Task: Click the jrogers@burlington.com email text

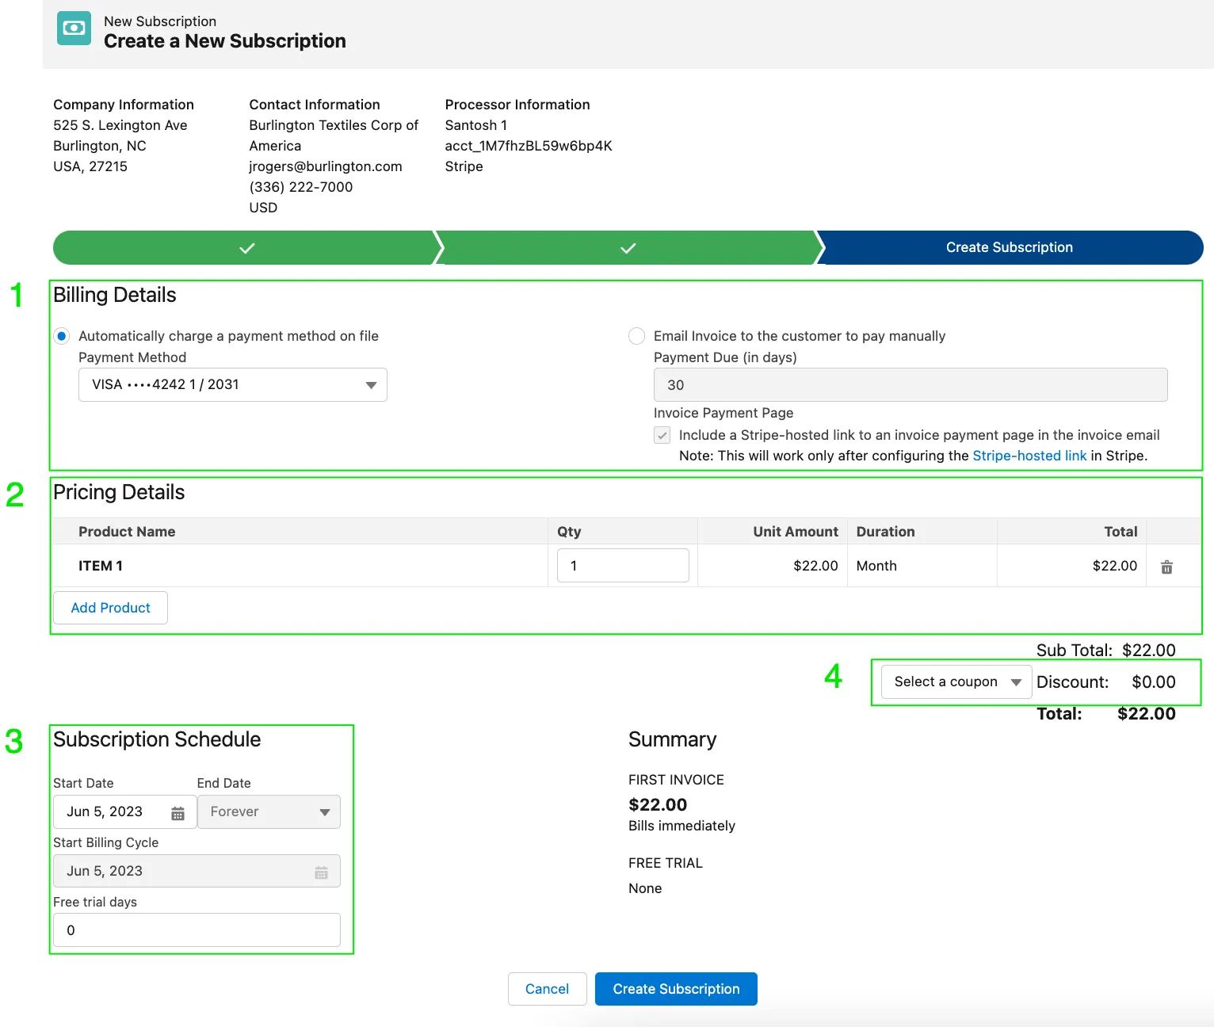Action: point(326,166)
